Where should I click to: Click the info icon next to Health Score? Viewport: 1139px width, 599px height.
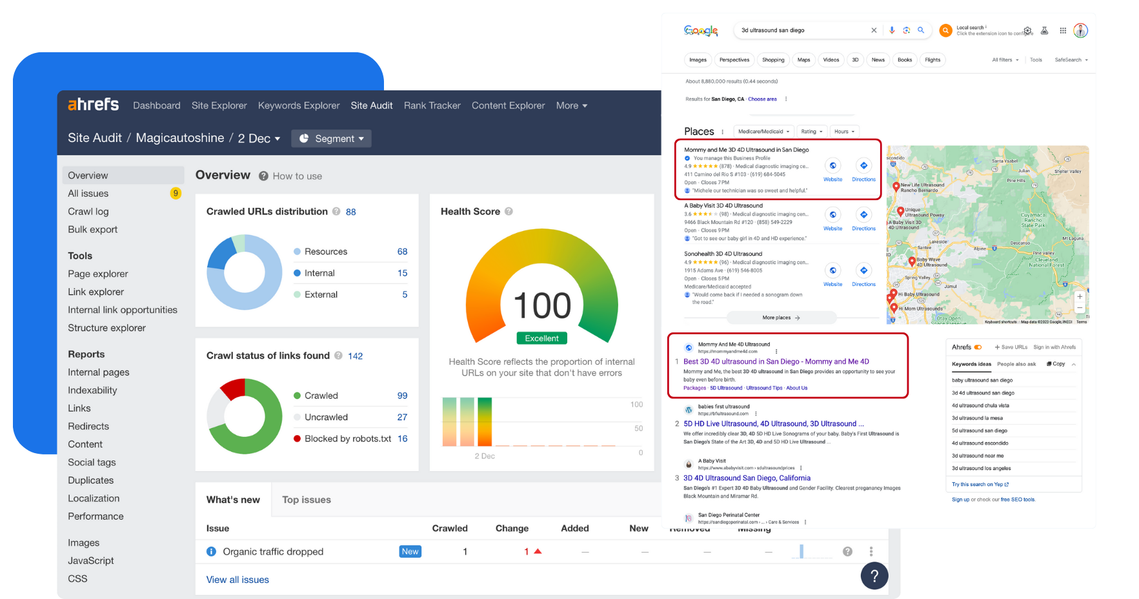(509, 212)
